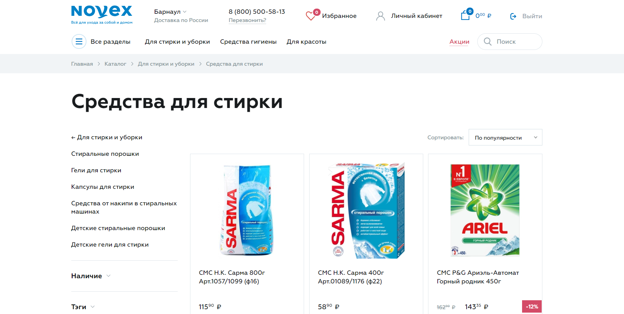Click the logout arrow icon
The image size is (624, 314).
(513, 16)
